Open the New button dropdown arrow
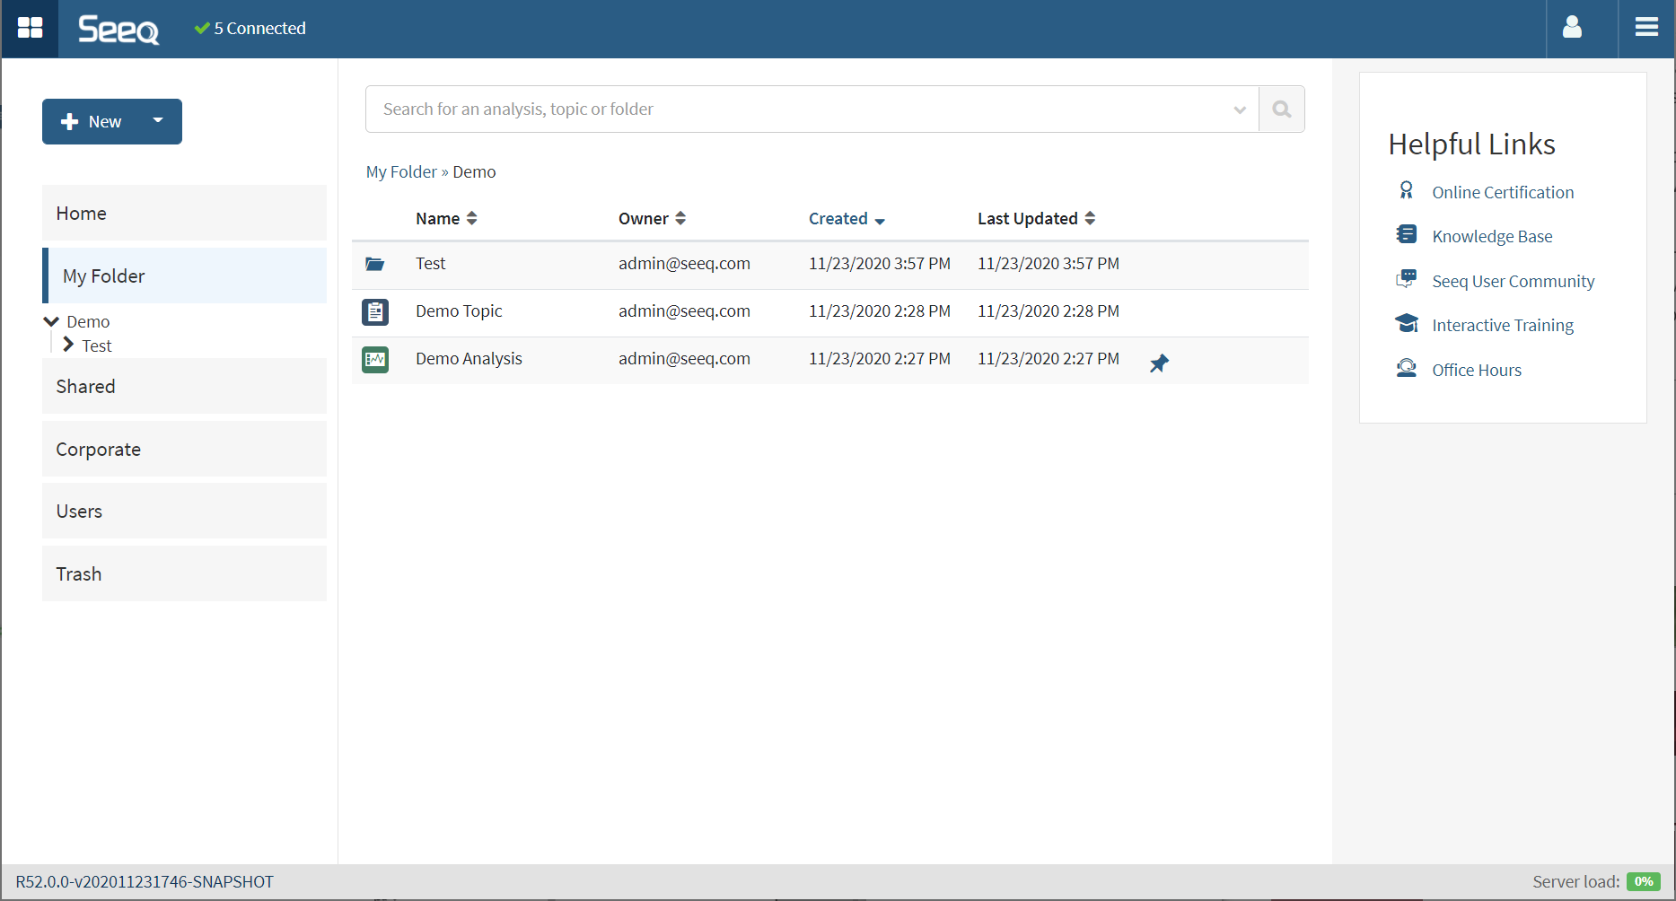Viewport: 1676px width, 901px height. tap(158, 121)
